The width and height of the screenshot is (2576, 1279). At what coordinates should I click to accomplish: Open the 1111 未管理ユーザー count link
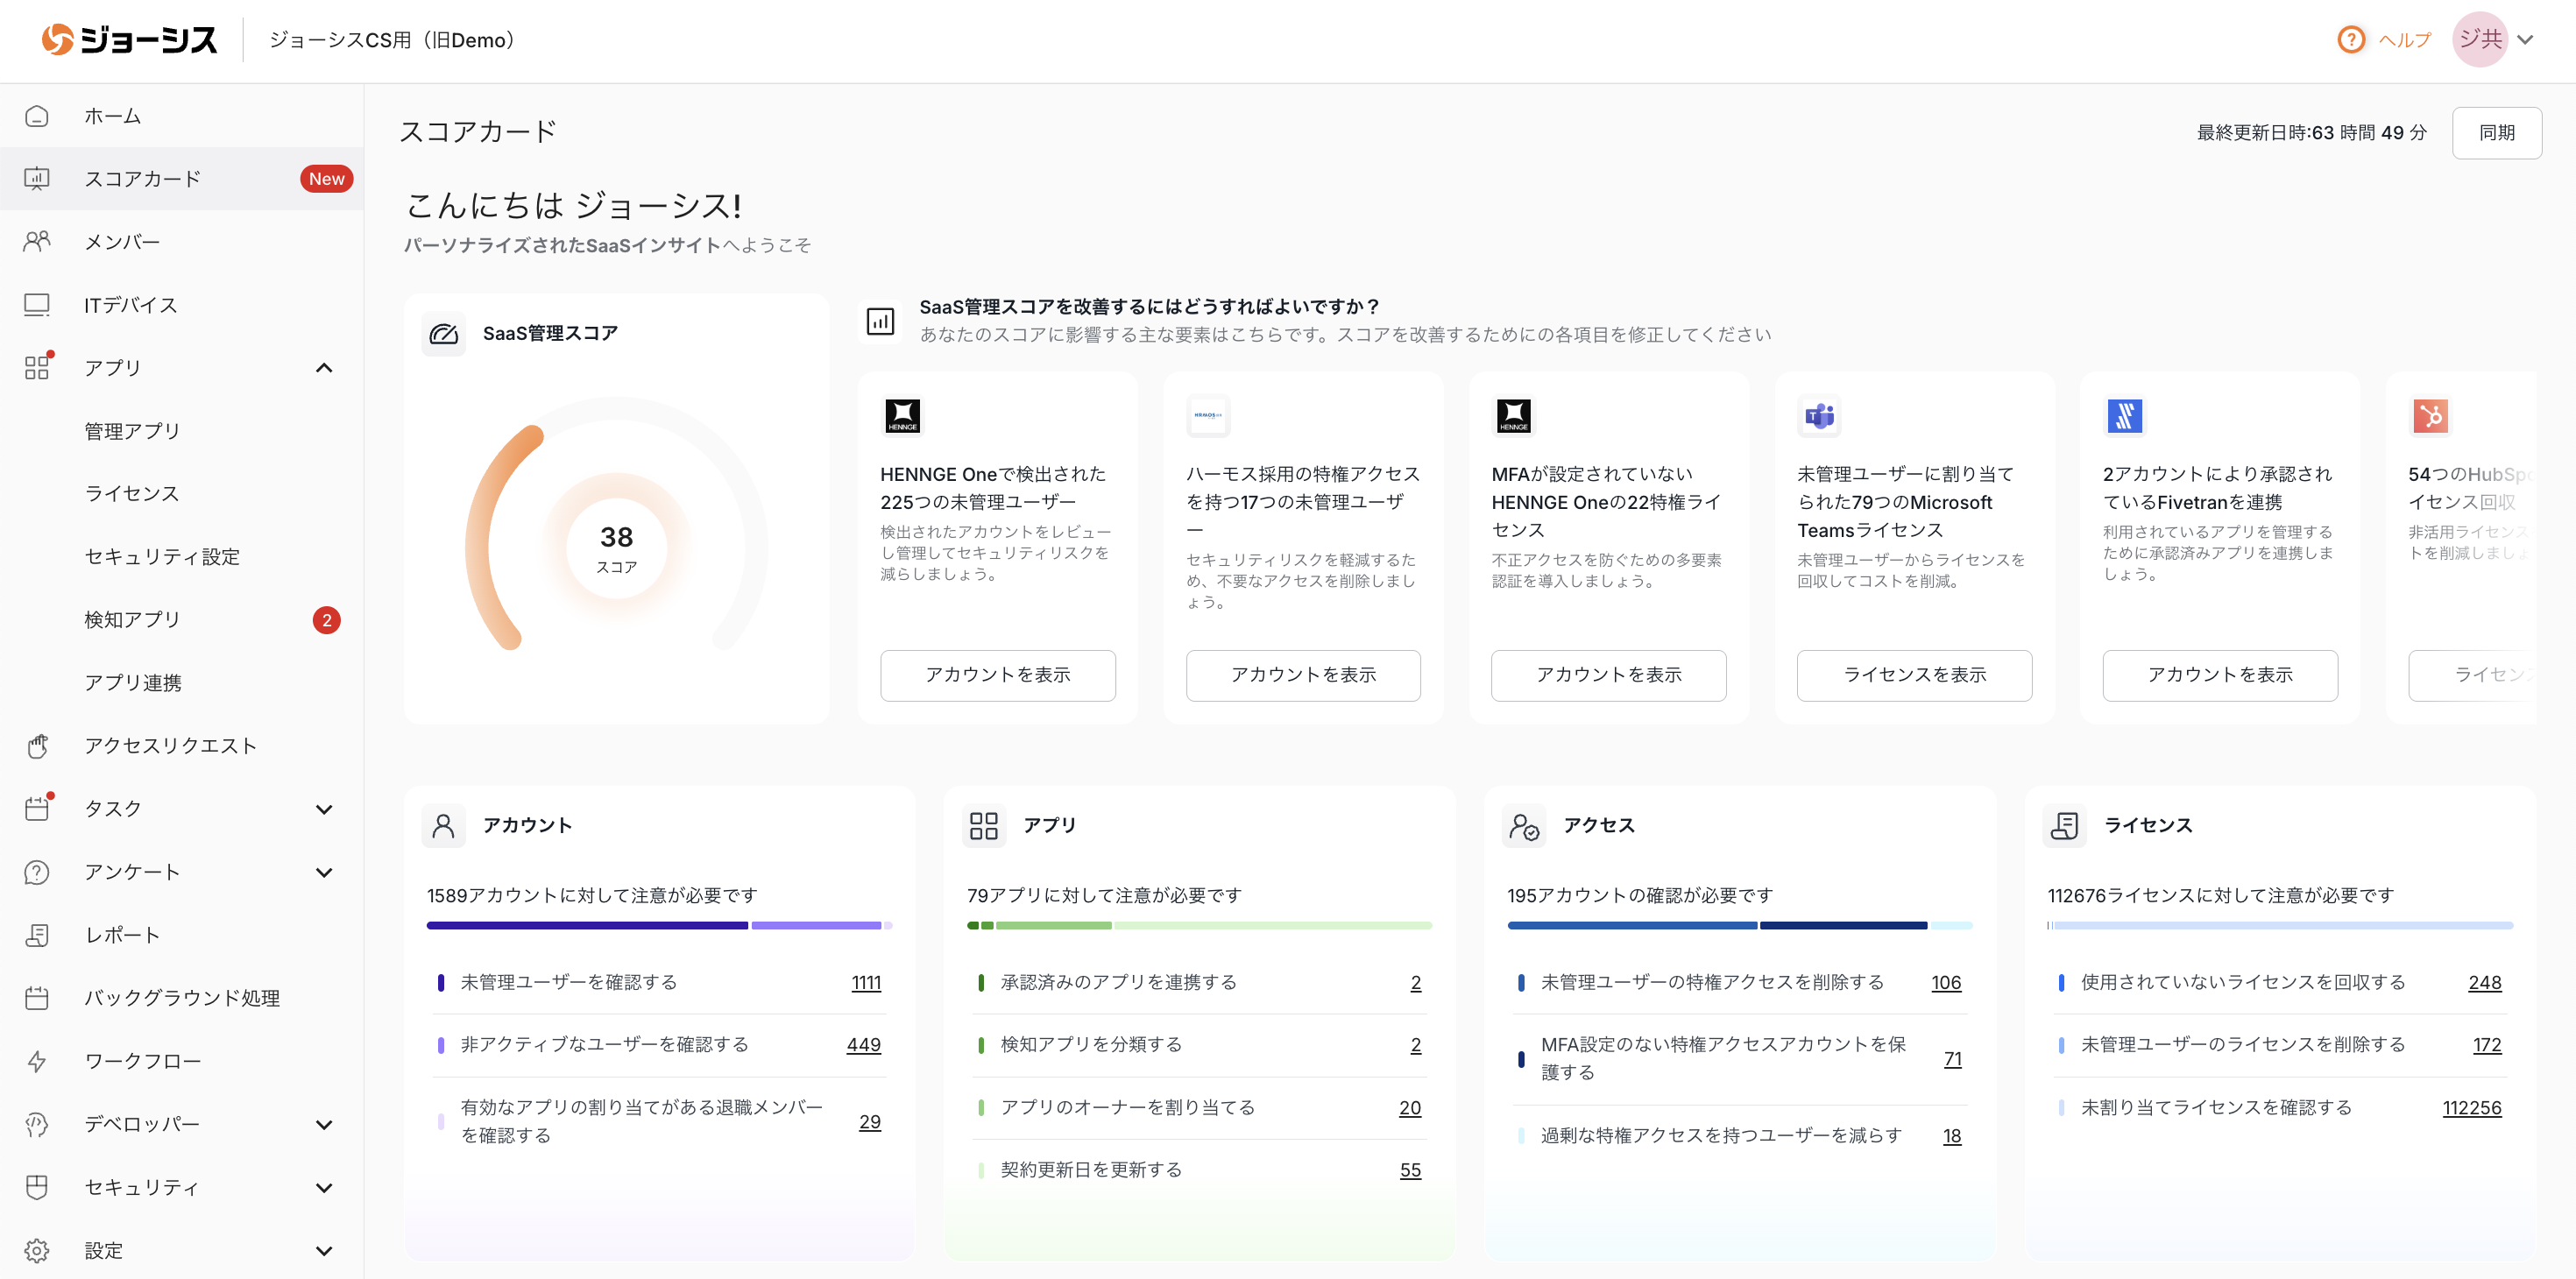pos(866,983)
